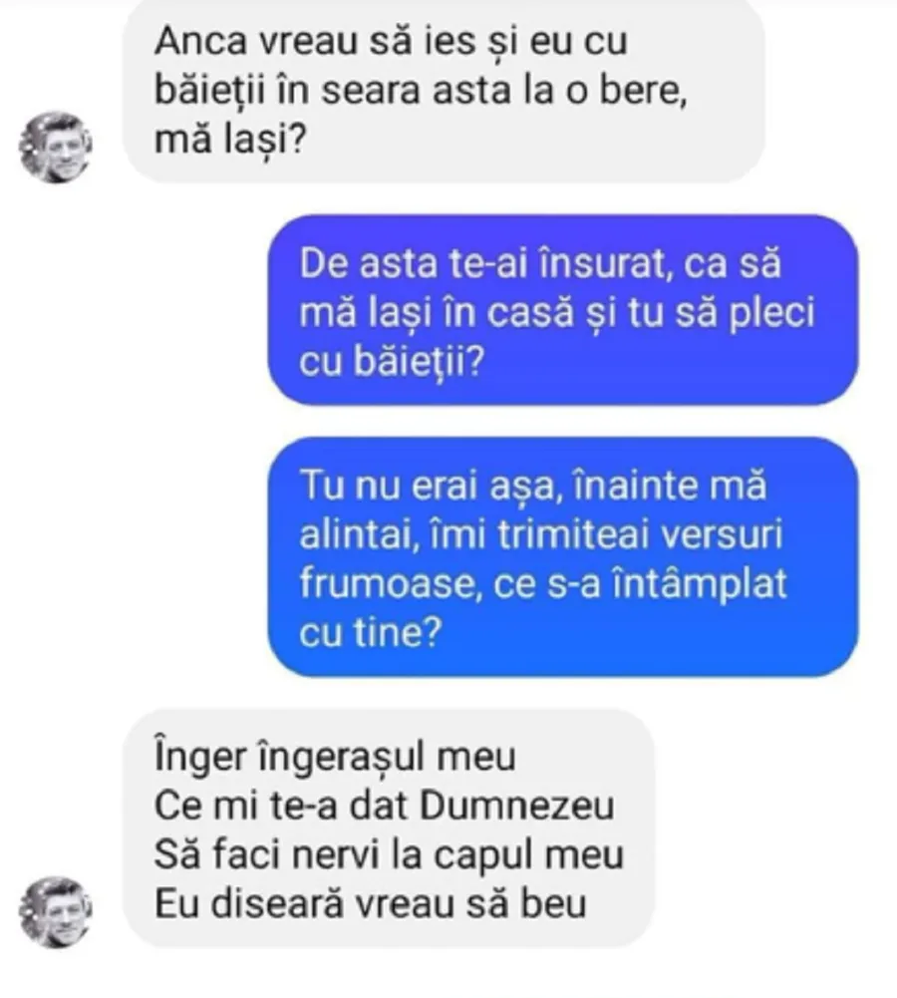Click the line 'Ce mi te-a dat Dumnezeu'

[385, 806]
